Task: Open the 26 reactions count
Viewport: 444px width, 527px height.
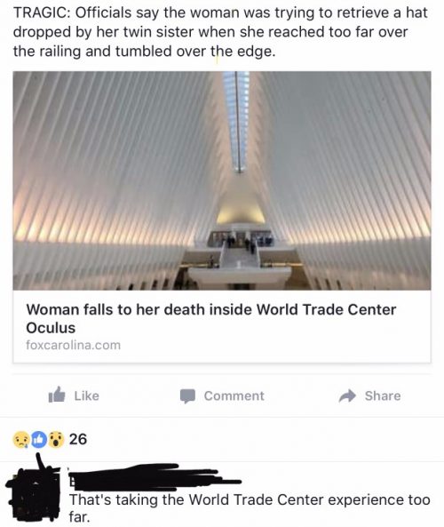Action: 78,439
